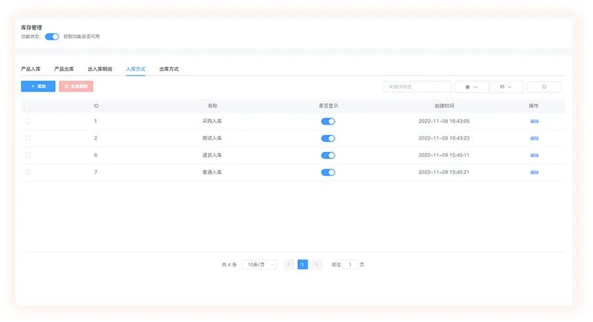Click 编辑 link for 采购入库 row
Image resolution: width=593 pixels, height=322 pixels.
pos(534,121)
